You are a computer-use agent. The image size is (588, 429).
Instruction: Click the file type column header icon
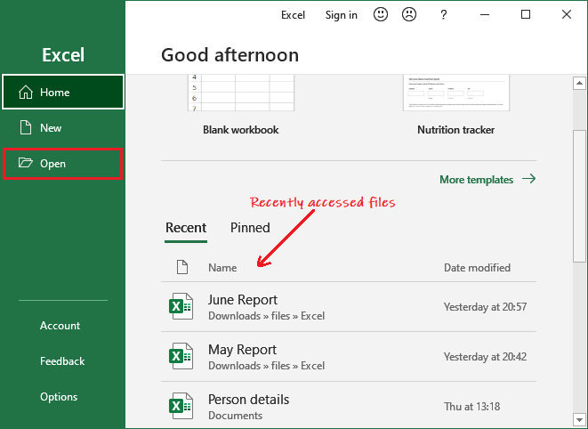(182, 267)
